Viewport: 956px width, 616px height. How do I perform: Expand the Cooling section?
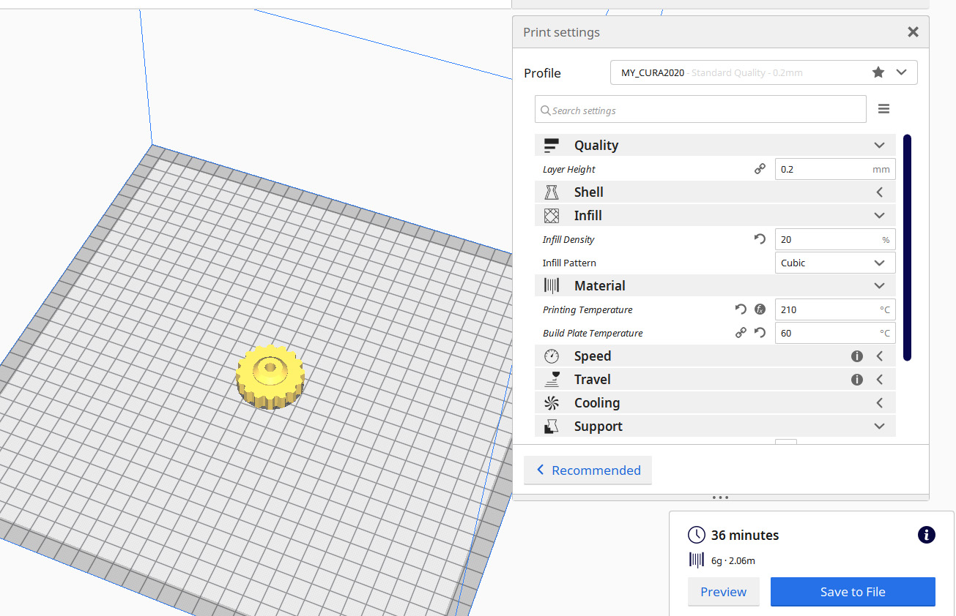[x=880, y=403]
